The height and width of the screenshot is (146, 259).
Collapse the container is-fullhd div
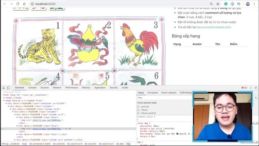tap(6, 103)
